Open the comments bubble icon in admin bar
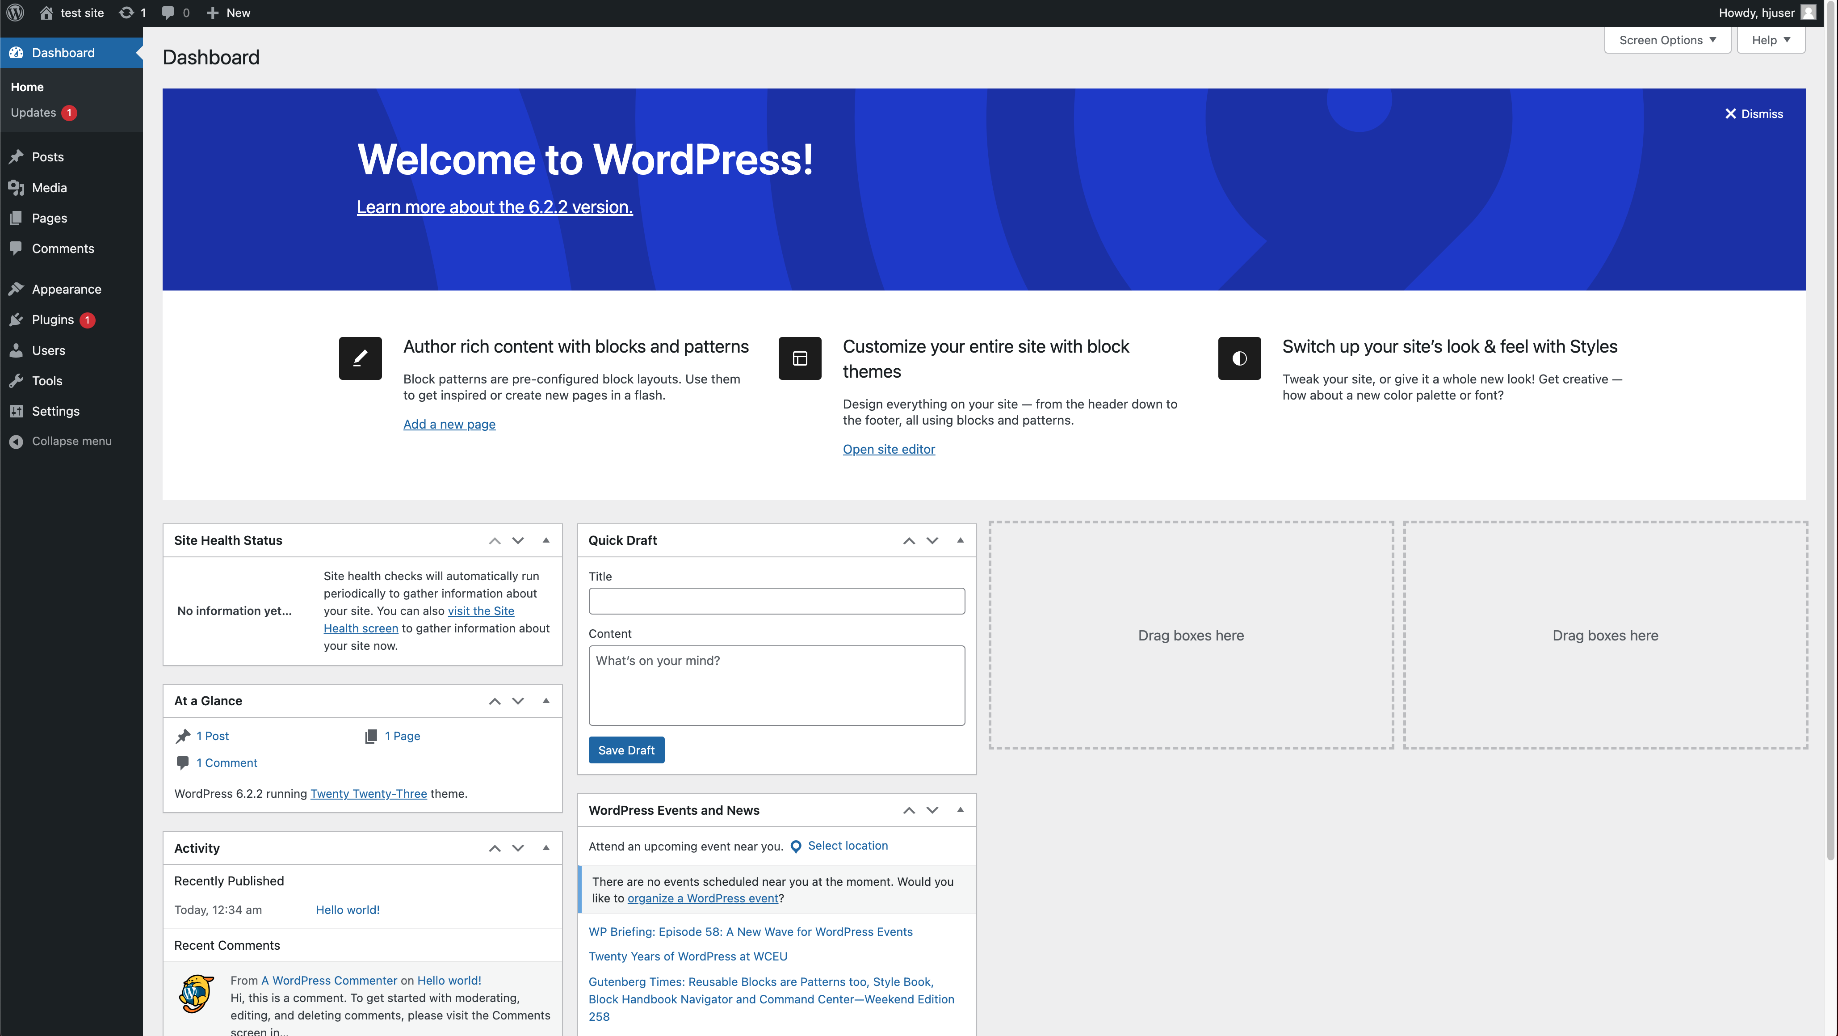The height and width of the screenshot is (1036, 1838). click(168, 13)
